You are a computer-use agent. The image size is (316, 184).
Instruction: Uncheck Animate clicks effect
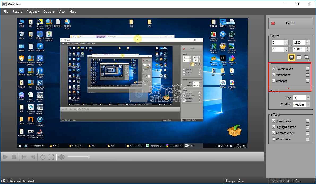click(x=274, y=133)
